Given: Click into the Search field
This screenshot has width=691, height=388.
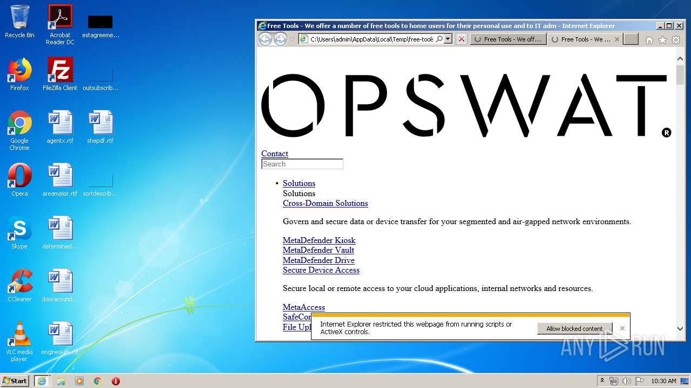Looking at the screenshot, I should 302,164.
